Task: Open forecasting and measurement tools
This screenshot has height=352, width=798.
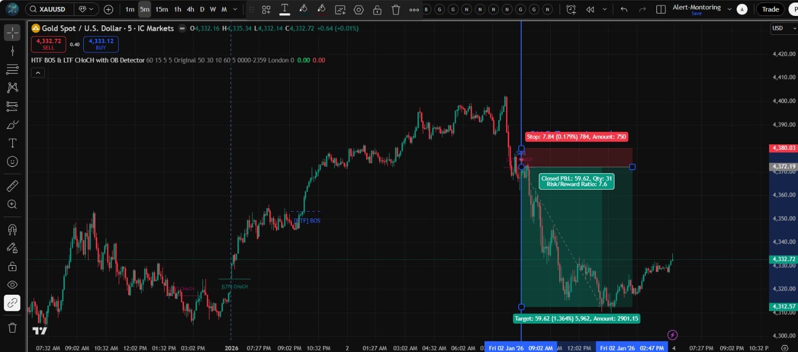Action: pos(12,106)
